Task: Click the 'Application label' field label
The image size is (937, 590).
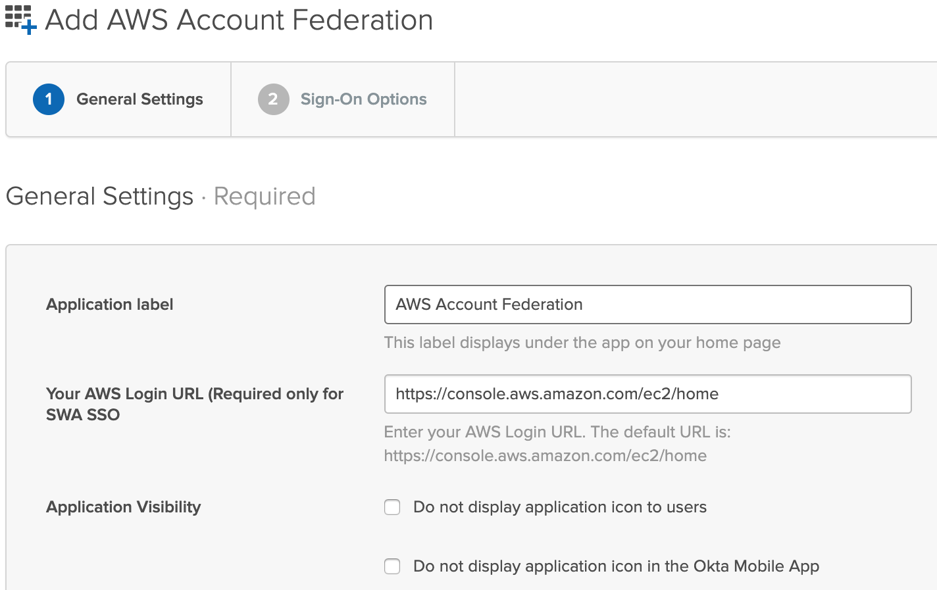Action: coord(110,305)
